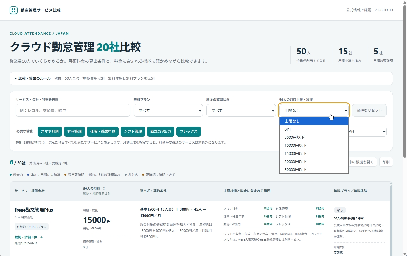The image size is (407, 256).
Task: Choose 0円 in the open list
Action: pyautogui.click(x=314, y=129)
